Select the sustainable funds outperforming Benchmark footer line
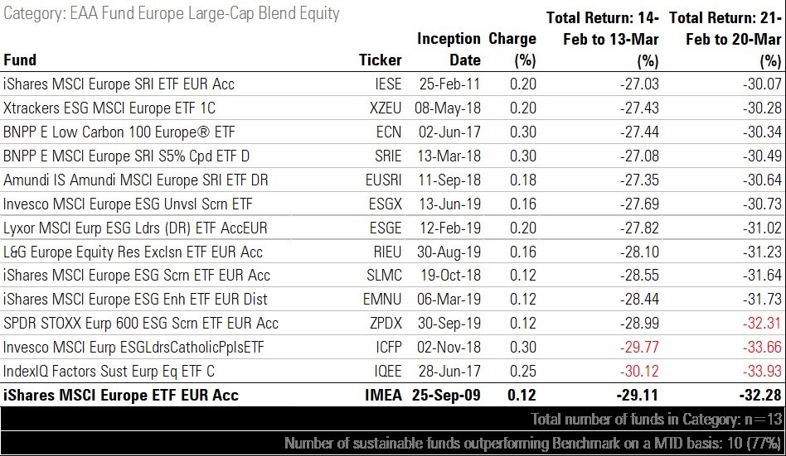The image size is (786, 456). [x=533, y=443]
